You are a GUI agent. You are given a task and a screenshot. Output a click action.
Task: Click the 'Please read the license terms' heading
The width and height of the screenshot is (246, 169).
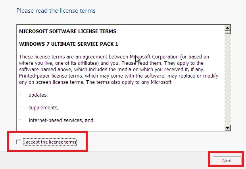pyautogui.click(x=56, y=11)
